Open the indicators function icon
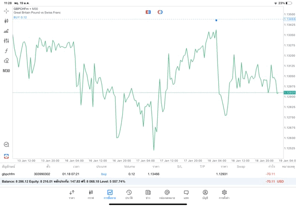Viewport: 296px width, 207px height. coord(6,51)
